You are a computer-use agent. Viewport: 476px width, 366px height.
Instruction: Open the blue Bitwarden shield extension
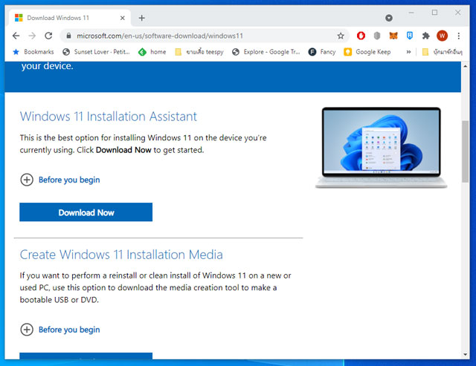(x=410, y=36)
